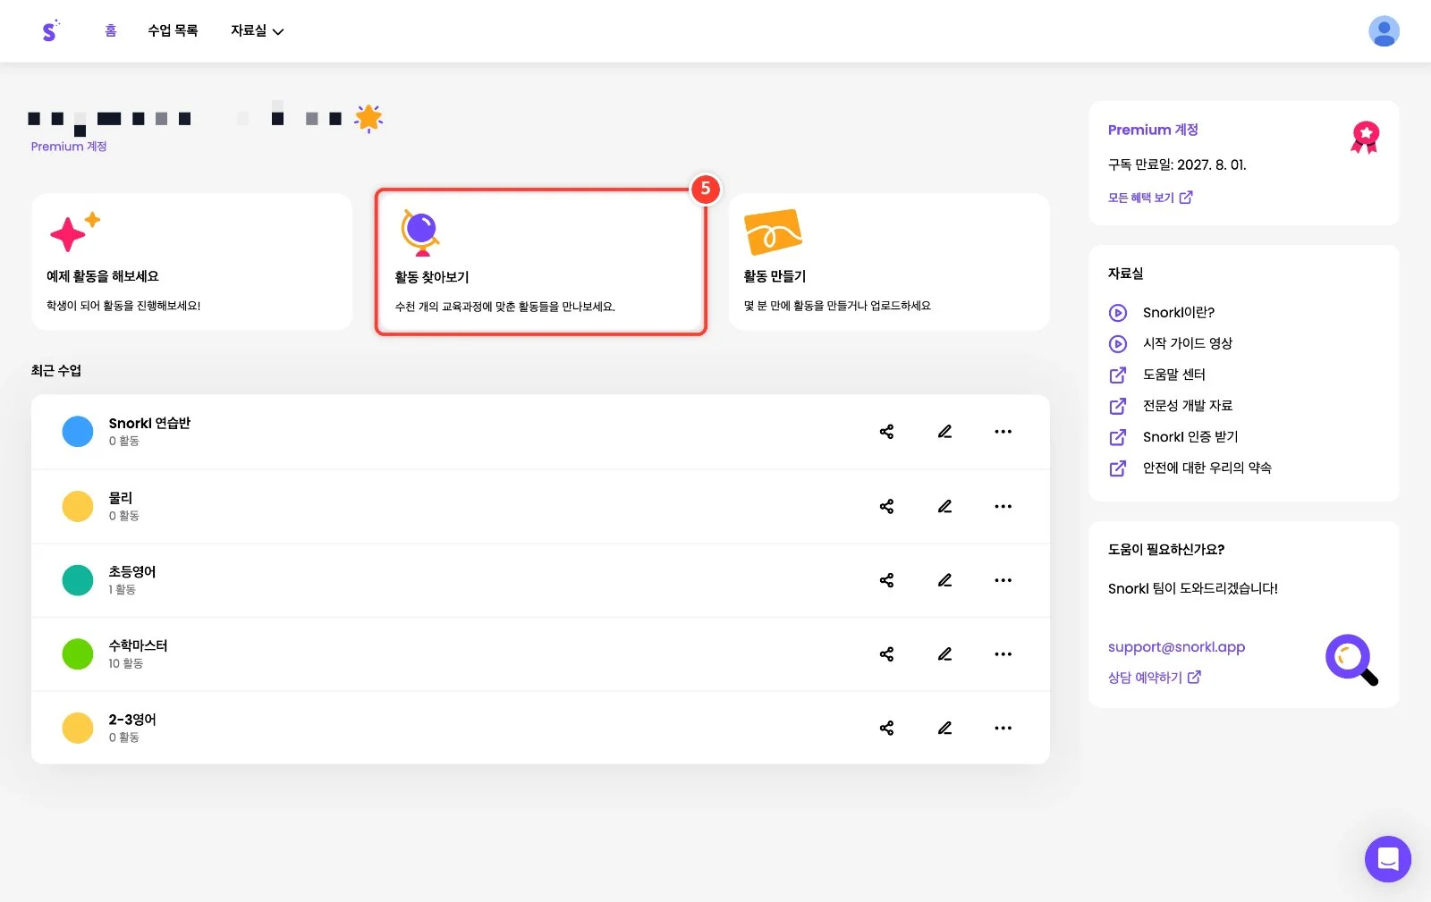1431x902 pixels.
Task: Edit the Snorkl 연습반 class
Action: click(944, 432)
